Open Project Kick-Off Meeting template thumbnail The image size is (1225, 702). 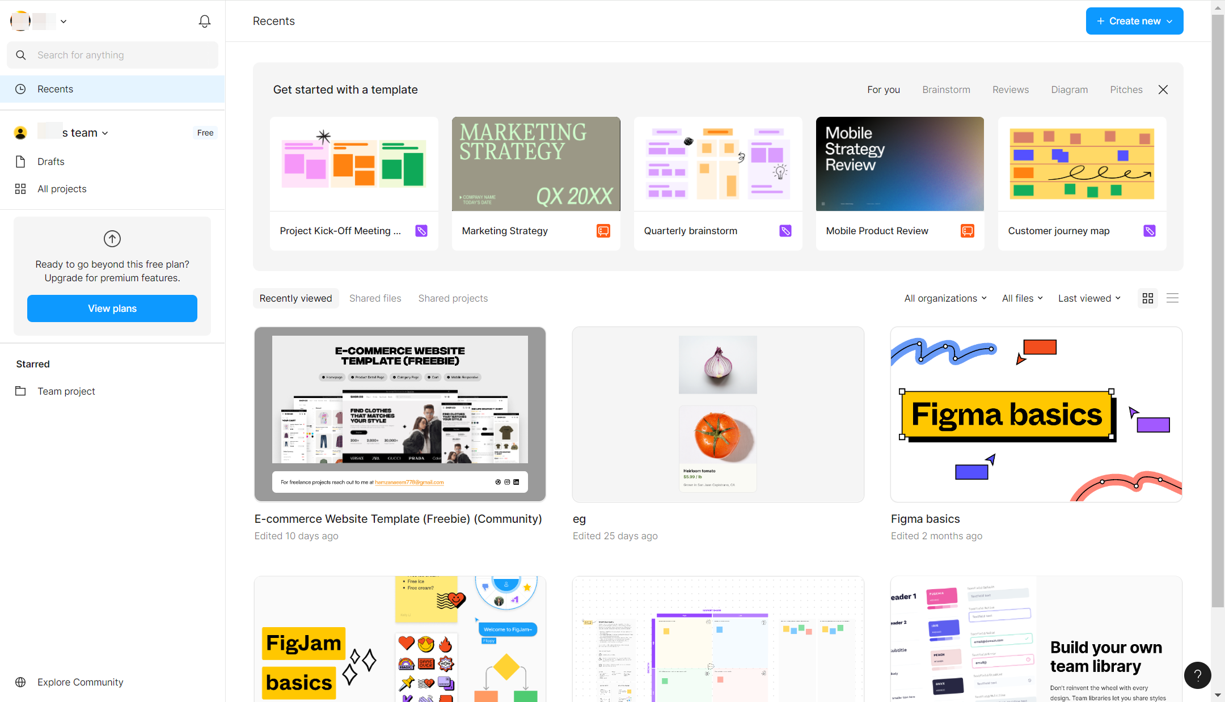(x=354, y=164)
